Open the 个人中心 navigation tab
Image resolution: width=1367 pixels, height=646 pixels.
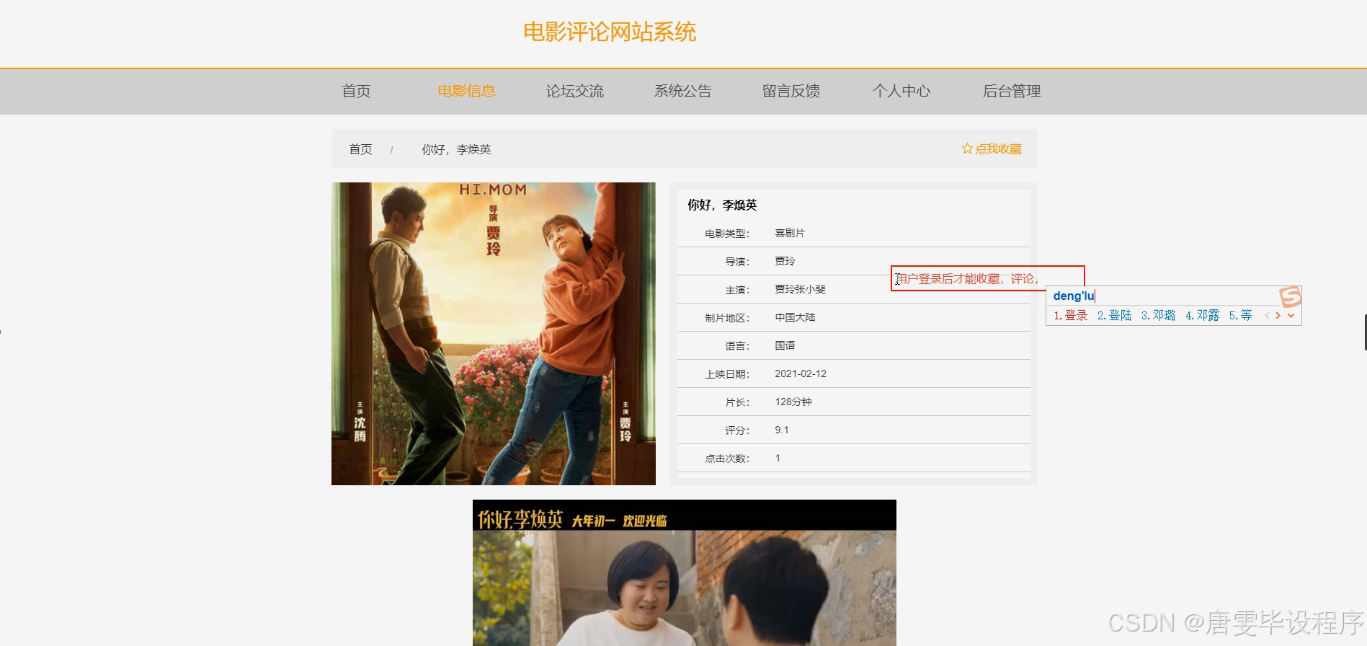(x=901, y=92)
